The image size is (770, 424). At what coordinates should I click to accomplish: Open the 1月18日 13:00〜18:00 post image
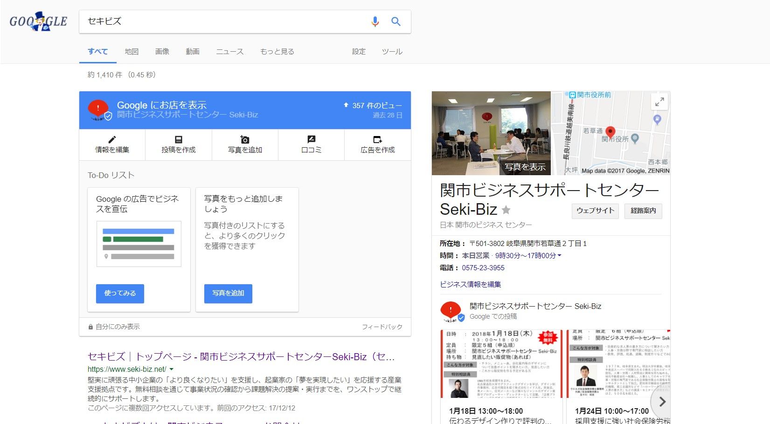pos(502,364)
